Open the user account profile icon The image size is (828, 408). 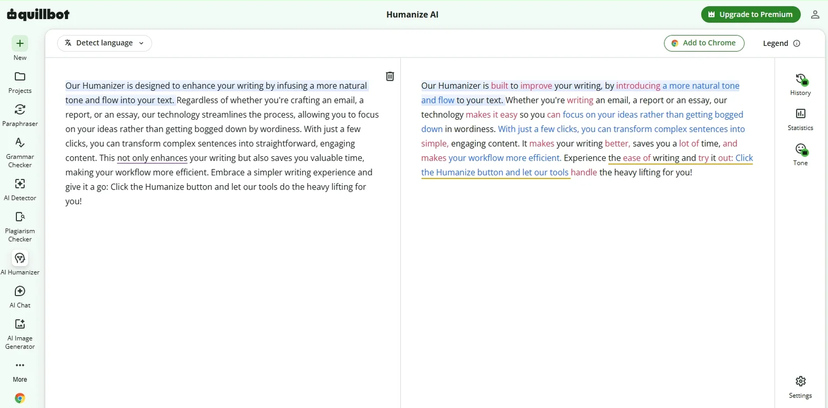(x=815, y=15)
